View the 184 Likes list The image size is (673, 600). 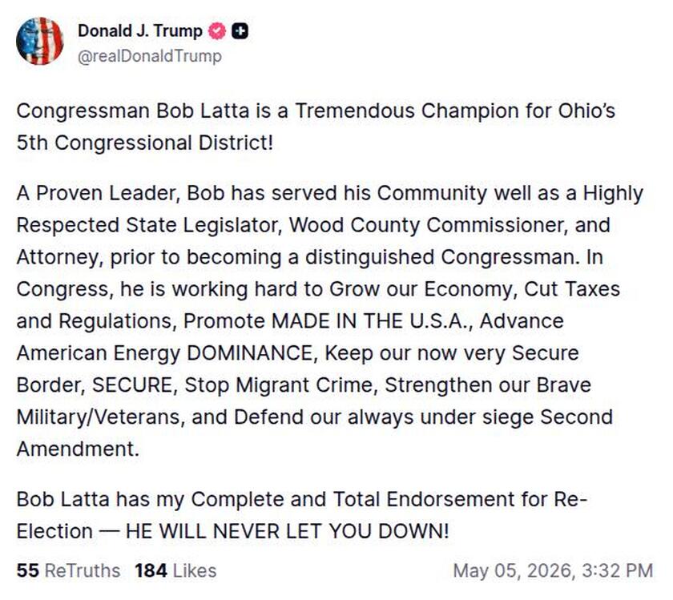tap(175, 571)
